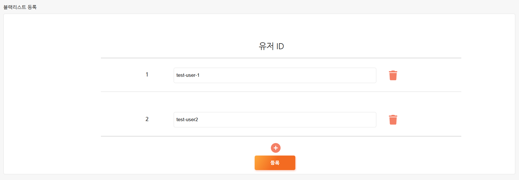Viewport: 519px width, 180px height.
Task: Remove the second blacklist entry
Action: coord(393,120)
